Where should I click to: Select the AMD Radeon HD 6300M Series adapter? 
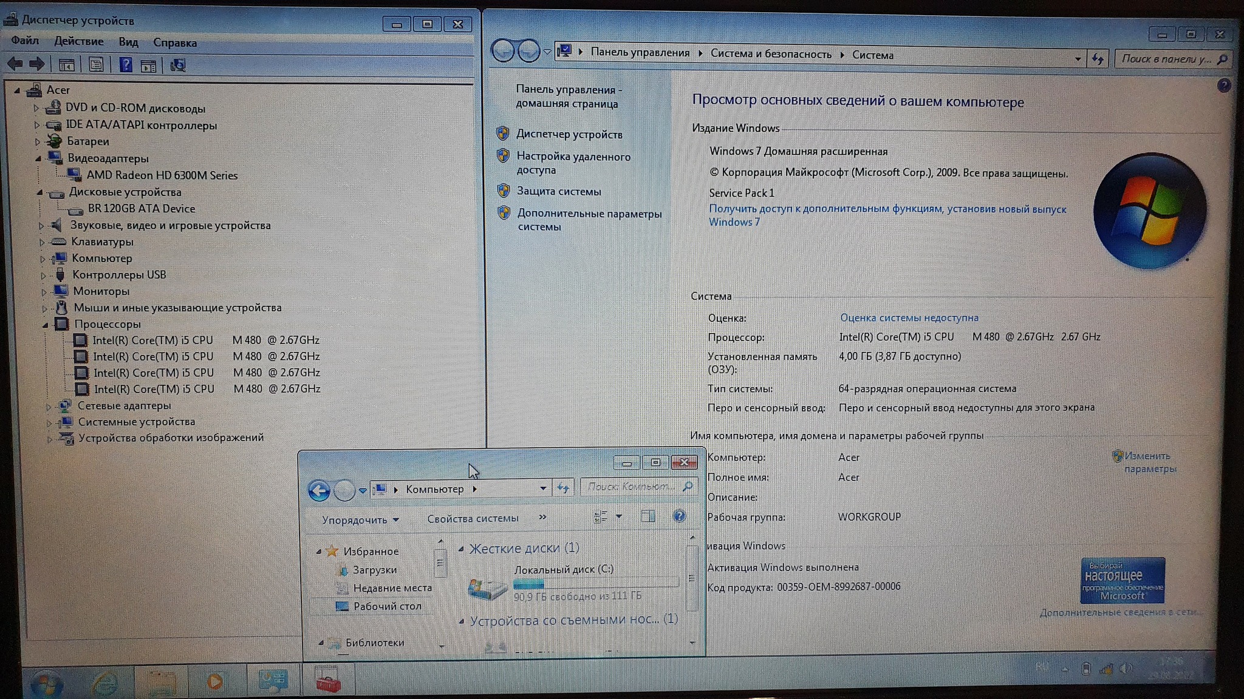pos(162,175)
